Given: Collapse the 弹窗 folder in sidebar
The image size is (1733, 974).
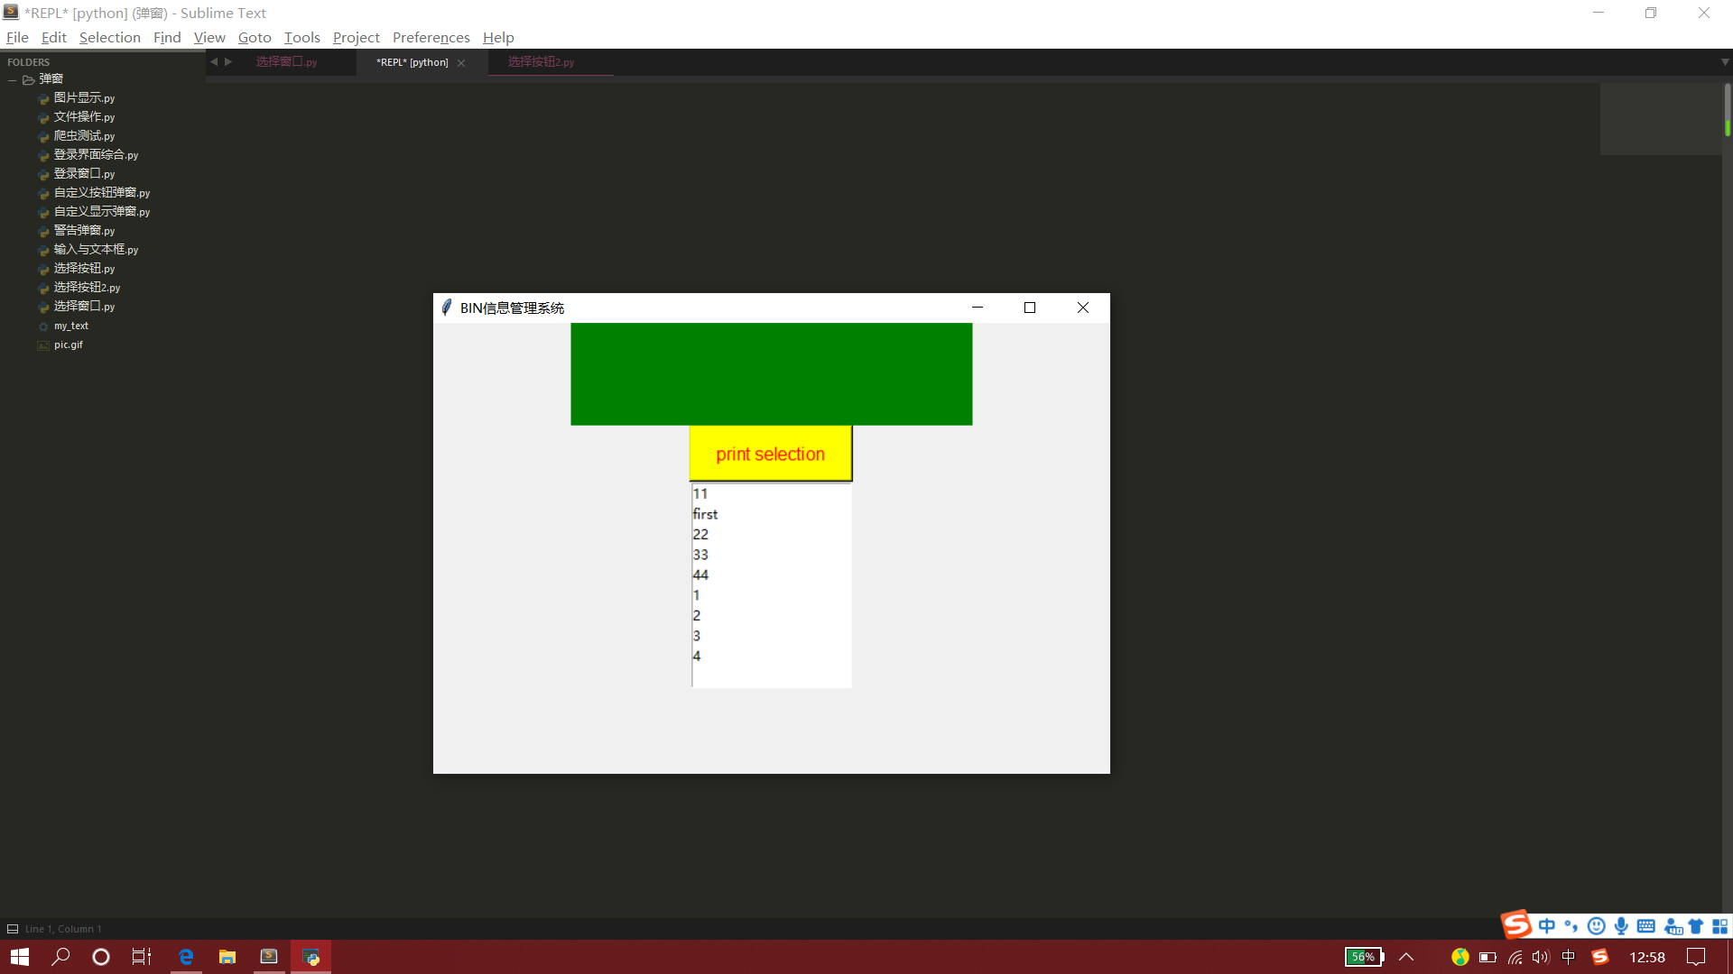Looking at the screenshot, I should point(13,80).
